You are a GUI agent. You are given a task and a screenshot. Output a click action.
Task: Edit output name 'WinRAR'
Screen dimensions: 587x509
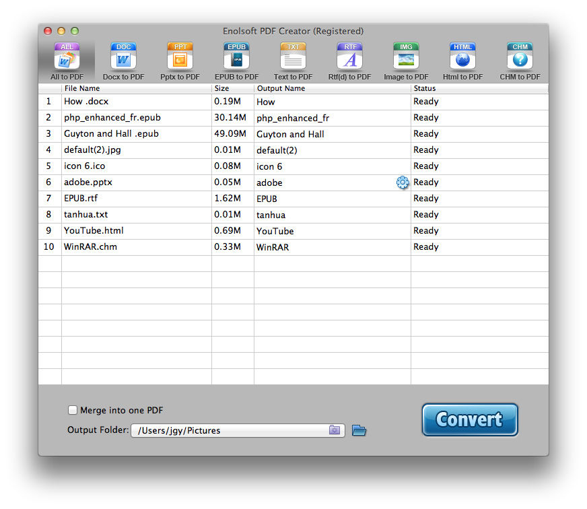click(x=273, y=247)
